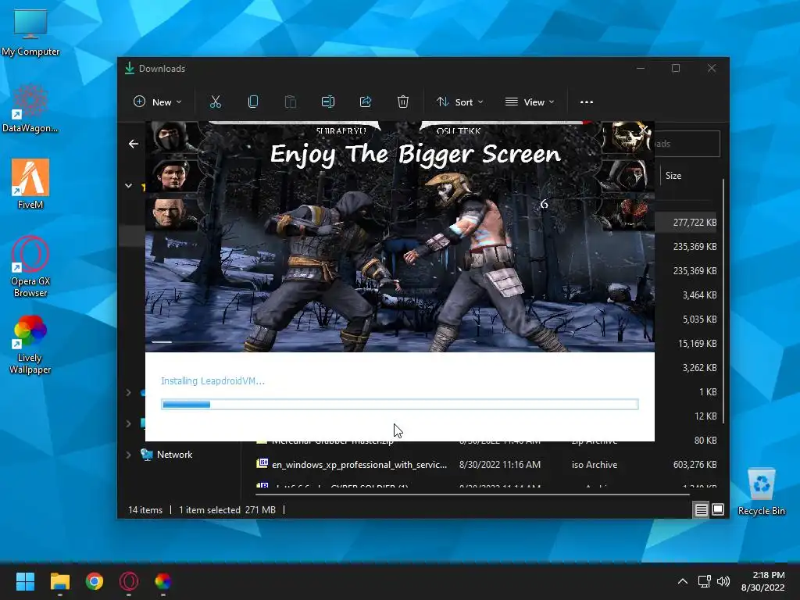This screenshot has height=600, width=800.
Task: Click the 15,169 KB size cell
Action: 698,344
